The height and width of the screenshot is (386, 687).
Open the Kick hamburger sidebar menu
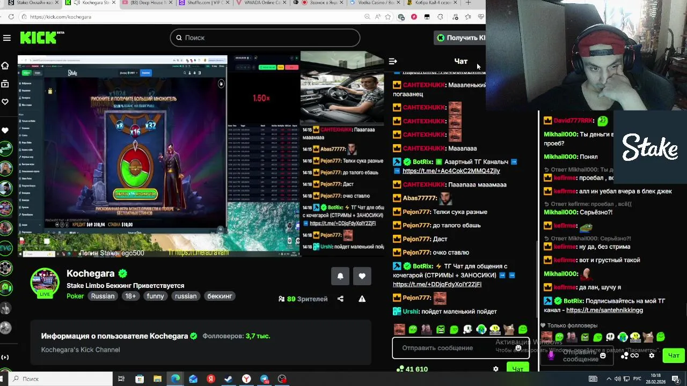click(x=7, y=38)
